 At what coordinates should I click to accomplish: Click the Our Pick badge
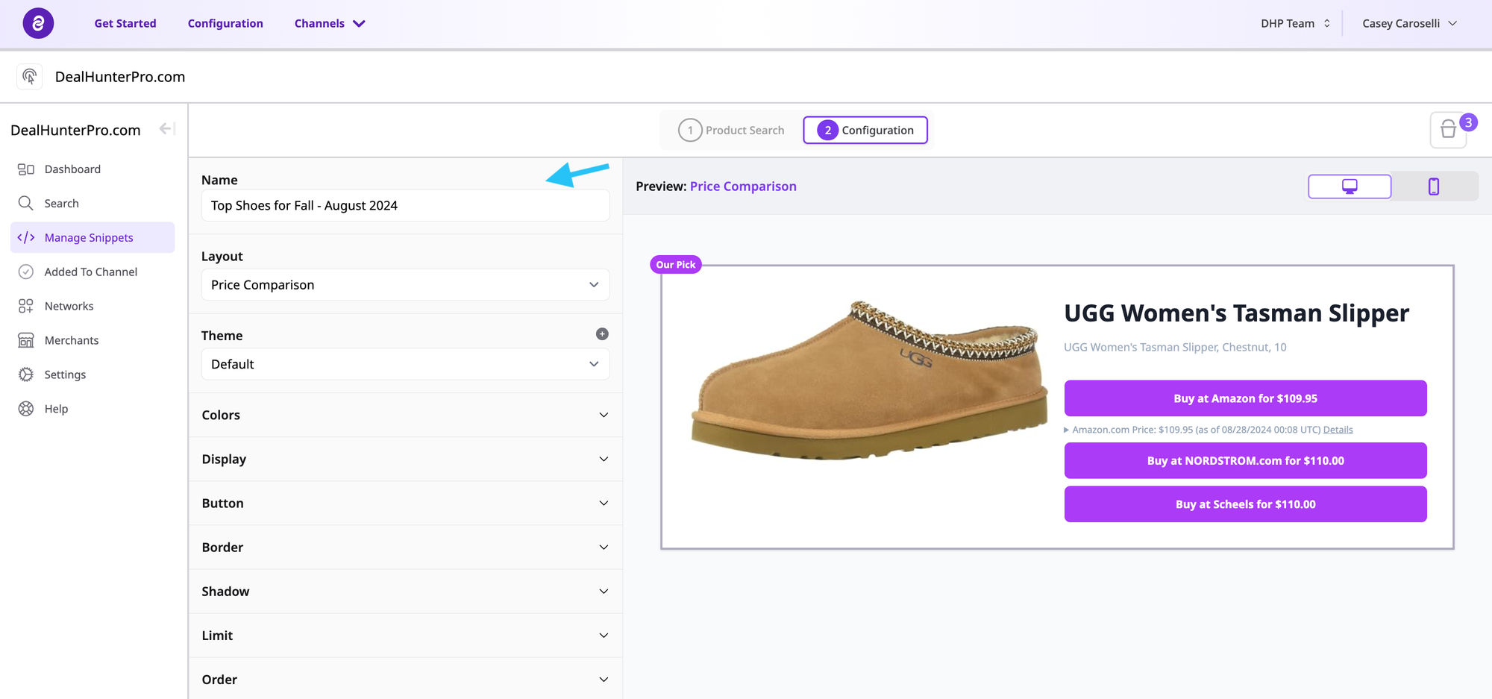click(676, 265)
